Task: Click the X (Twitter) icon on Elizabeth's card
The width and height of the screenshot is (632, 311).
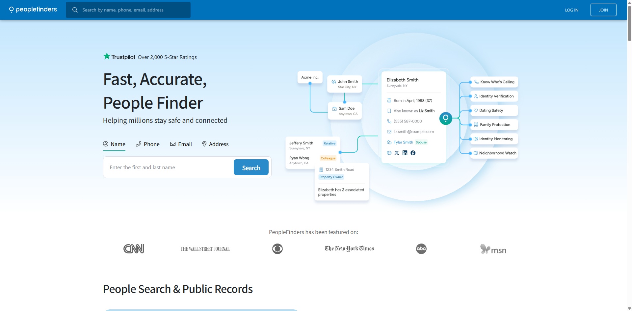Action: point(397,153)
